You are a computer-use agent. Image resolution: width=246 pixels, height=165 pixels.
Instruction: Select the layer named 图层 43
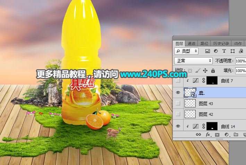coord(206,104)
